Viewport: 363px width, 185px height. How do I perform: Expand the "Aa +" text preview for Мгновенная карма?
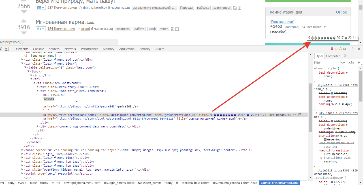click(x=40, y=29)
